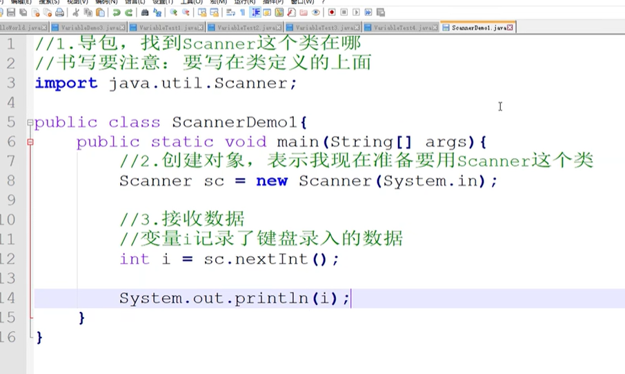This screenshot has height=374, width=625.
Task: Open Find with the binoculars icon
Action: 145,12
